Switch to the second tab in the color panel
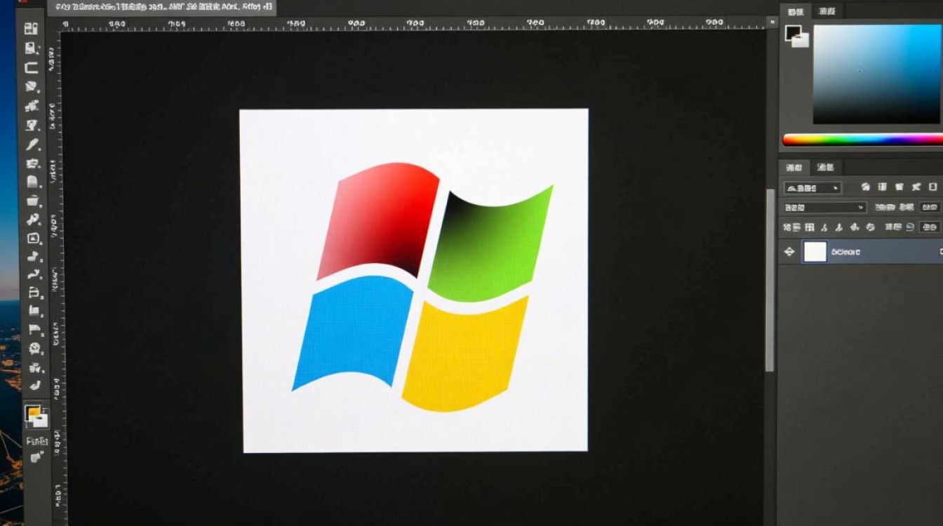943x526 pixels. pyautogui.click(x=827, y=11)
